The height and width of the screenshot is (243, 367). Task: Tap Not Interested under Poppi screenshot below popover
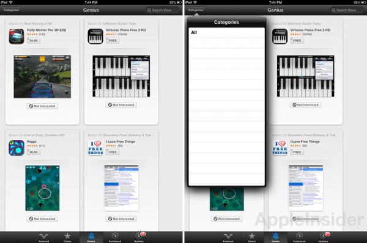pos(226,219)
